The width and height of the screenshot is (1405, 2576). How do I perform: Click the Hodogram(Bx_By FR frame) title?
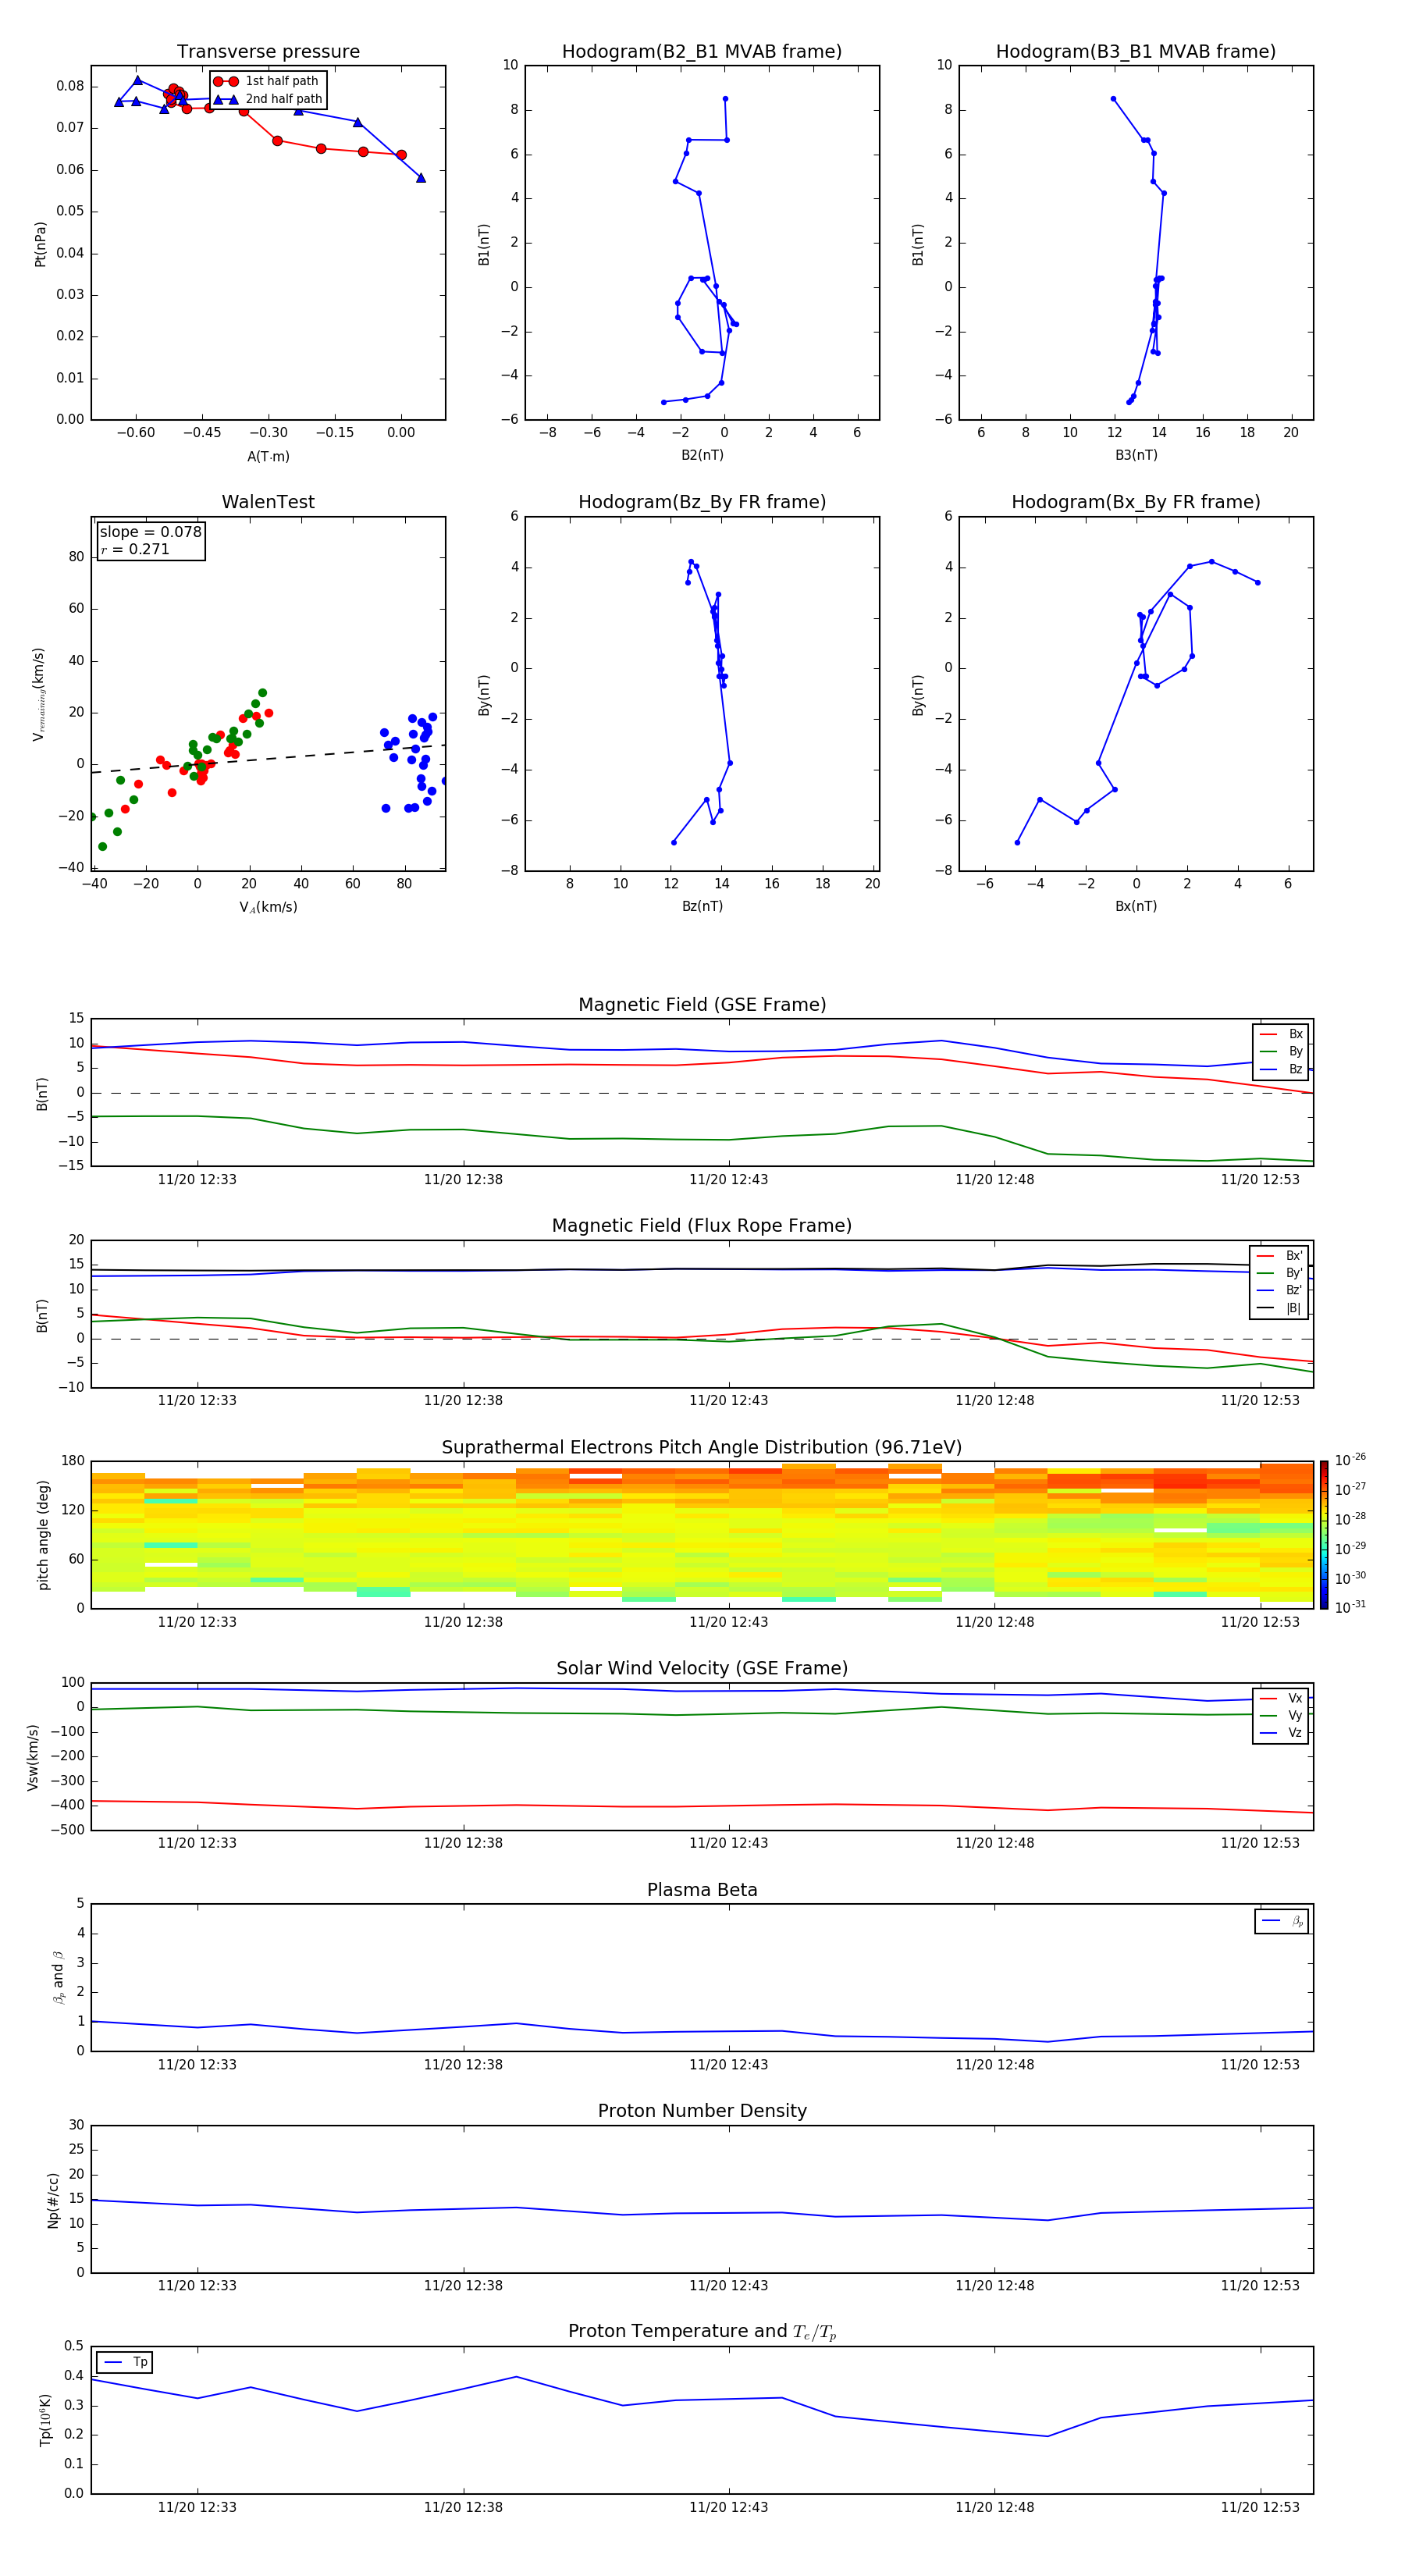[x=1135, y=502]
